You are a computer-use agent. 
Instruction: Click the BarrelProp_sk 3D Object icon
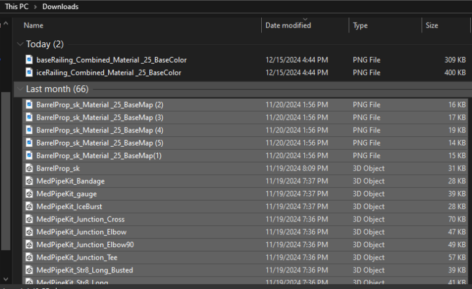point(29,168)
